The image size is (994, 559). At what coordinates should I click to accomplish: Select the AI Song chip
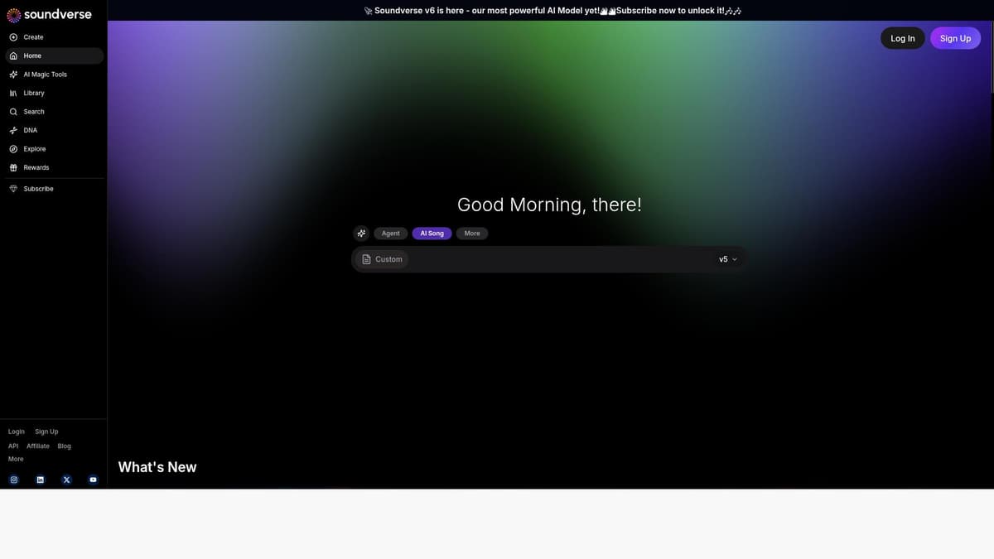(x=432, y=234)
